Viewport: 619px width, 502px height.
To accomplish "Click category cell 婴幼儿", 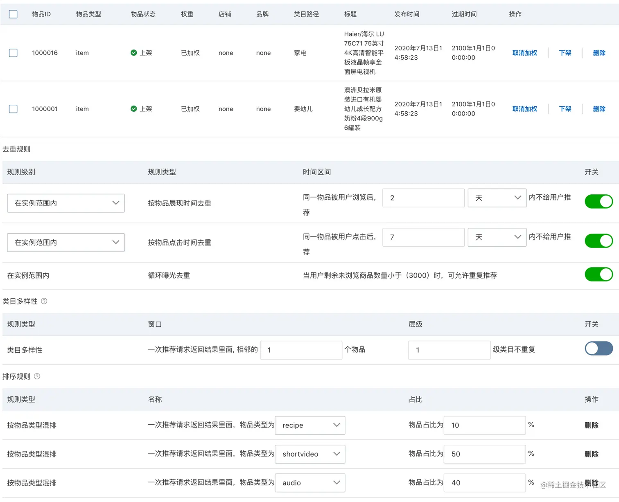I will (x=303, y=109).
